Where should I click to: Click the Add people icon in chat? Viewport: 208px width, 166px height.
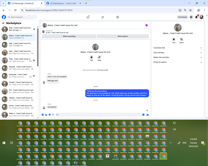(92, 57)
